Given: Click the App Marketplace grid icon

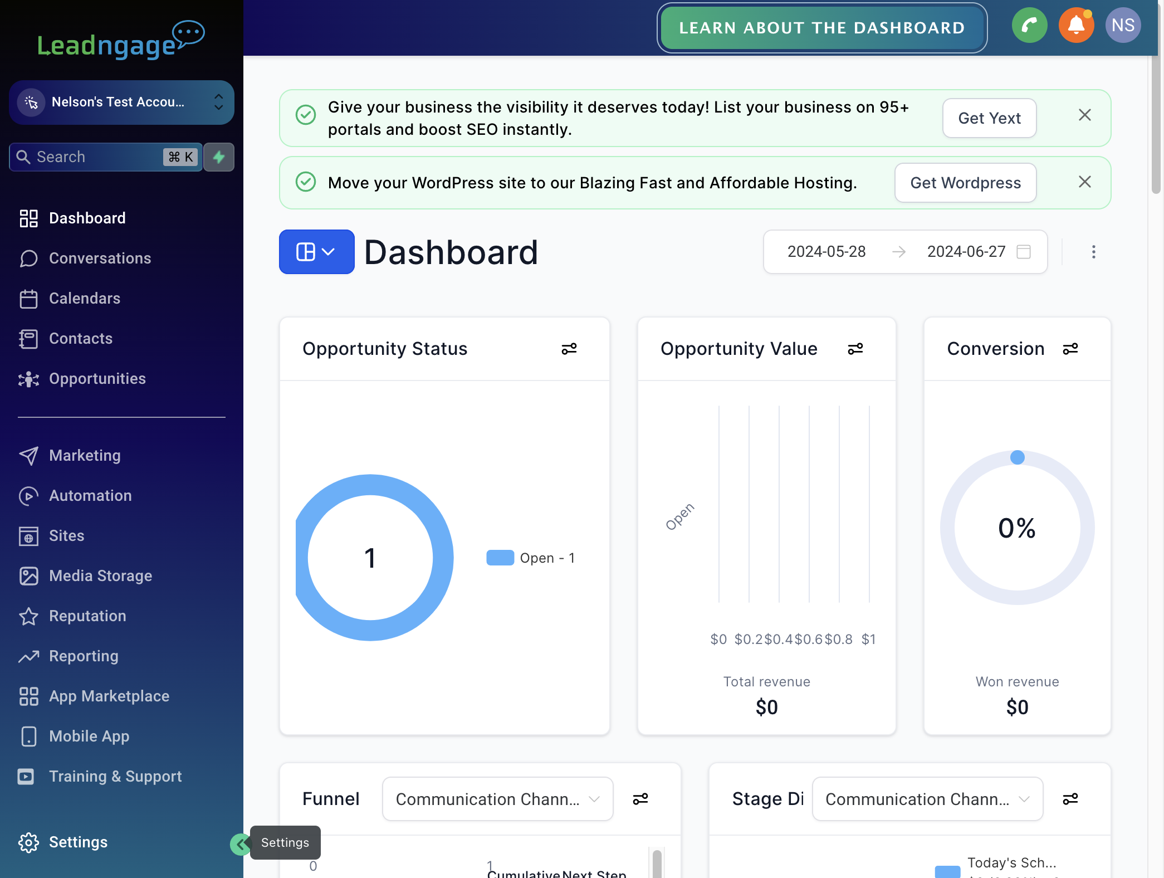Looking at the screenshot, I should click(x=28, y=696).
